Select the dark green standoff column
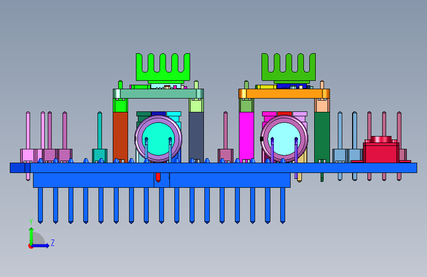The image size is (427, 277). pos(322,137)
